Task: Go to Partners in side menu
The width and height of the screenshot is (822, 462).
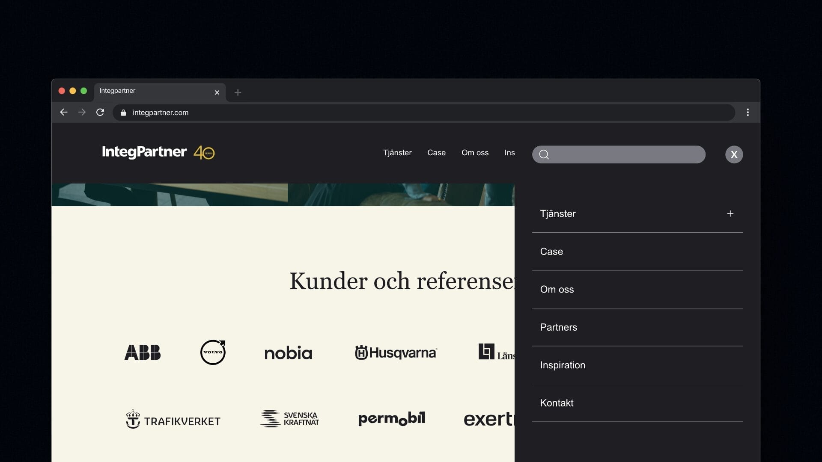Action: tap(558, 327)
